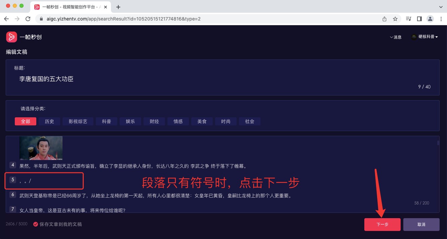This screenshot has width=447, height=239.
Task: Bookmark this page with star icon
Action: pos(395,19)
